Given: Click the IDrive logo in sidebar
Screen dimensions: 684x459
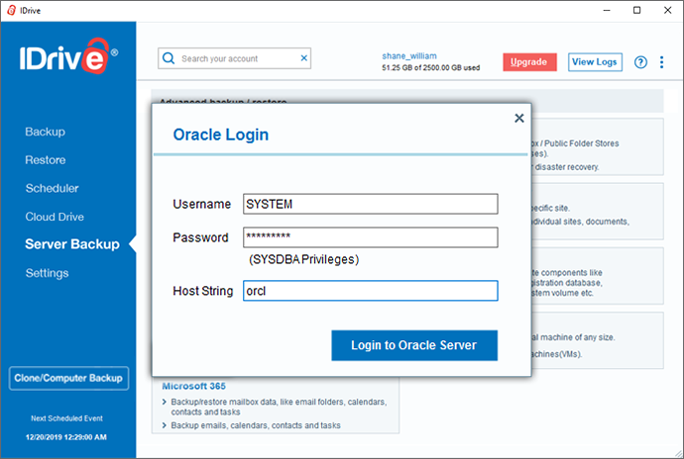Looking at the screenshot, I should click(x=68, y=56).
